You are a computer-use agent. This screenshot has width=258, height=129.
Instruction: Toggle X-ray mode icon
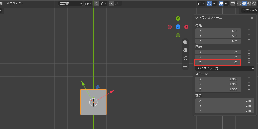(233, 3)
